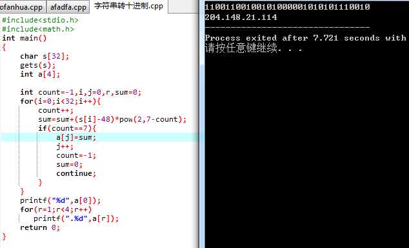Click the count=-1; statement inside if
The height and width of the screenshot is (248, 409).
pyautogui.click(x=76, y=155)
